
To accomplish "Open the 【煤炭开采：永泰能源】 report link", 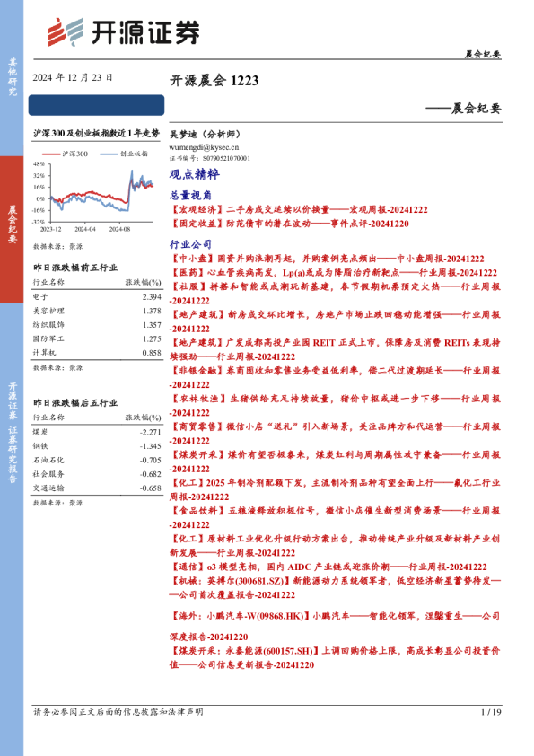I will click(335, 657).
